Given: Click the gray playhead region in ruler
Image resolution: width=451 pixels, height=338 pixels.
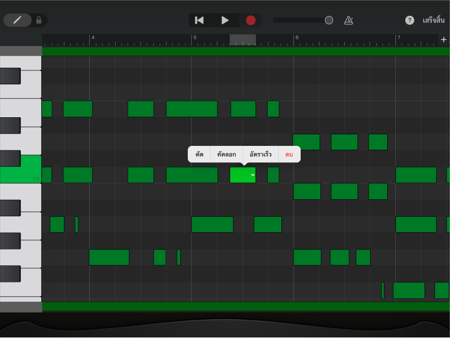Looking at the screenshot, I should pos(243,40).
